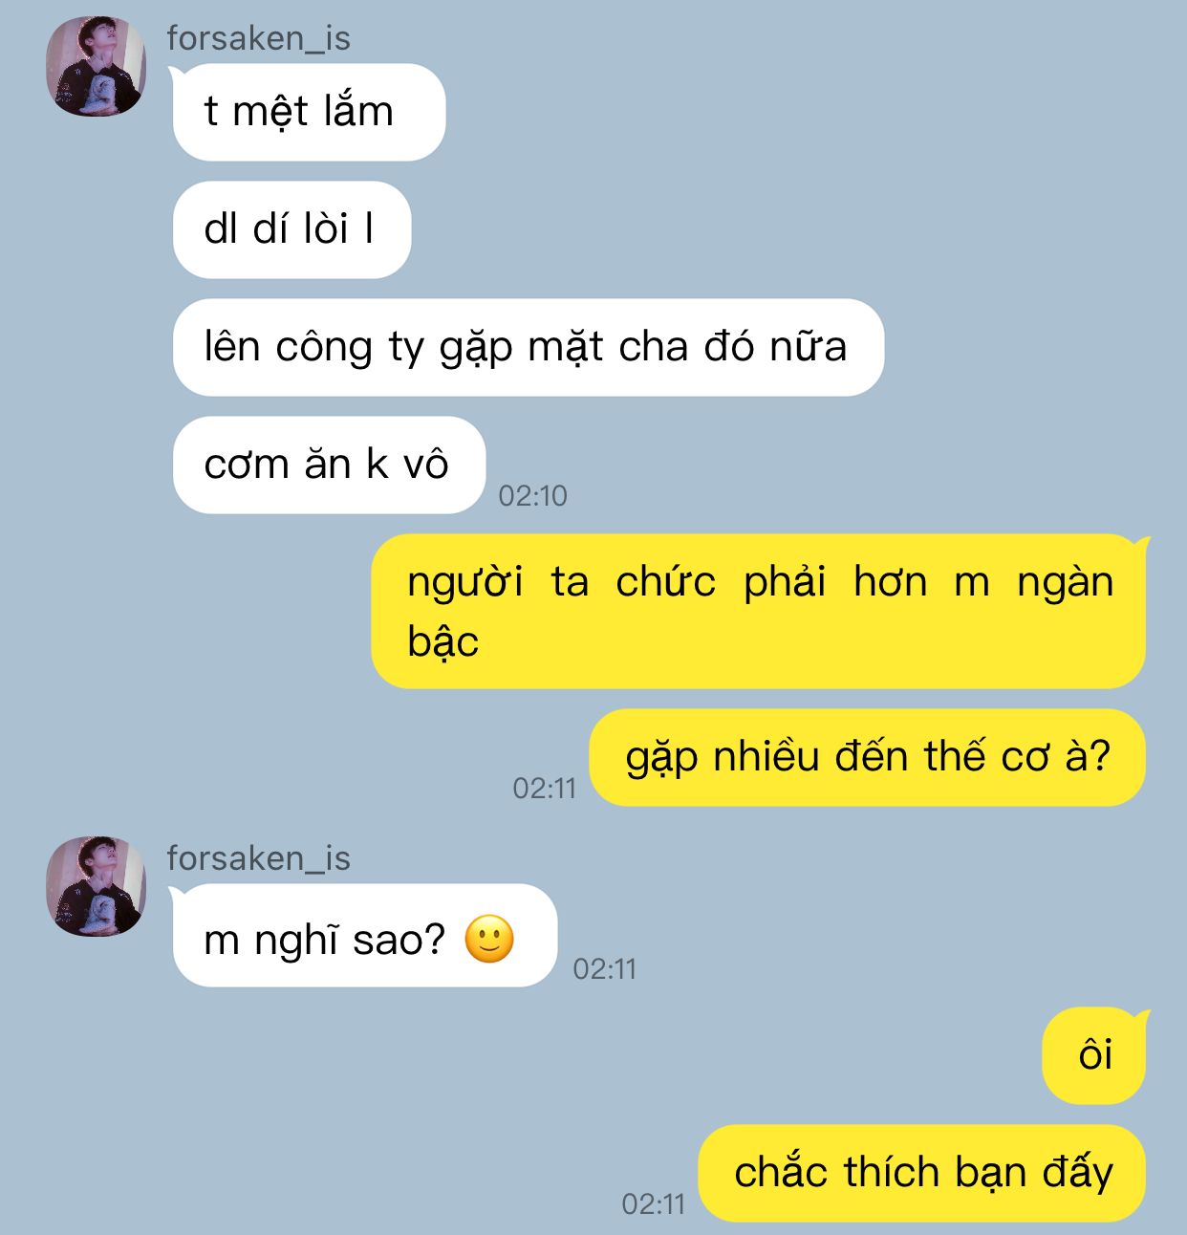Tap the word 'bậc' in the yellow bubble
The height and width of the screenshot is (1235, 1187).
(x=442, y=641)
